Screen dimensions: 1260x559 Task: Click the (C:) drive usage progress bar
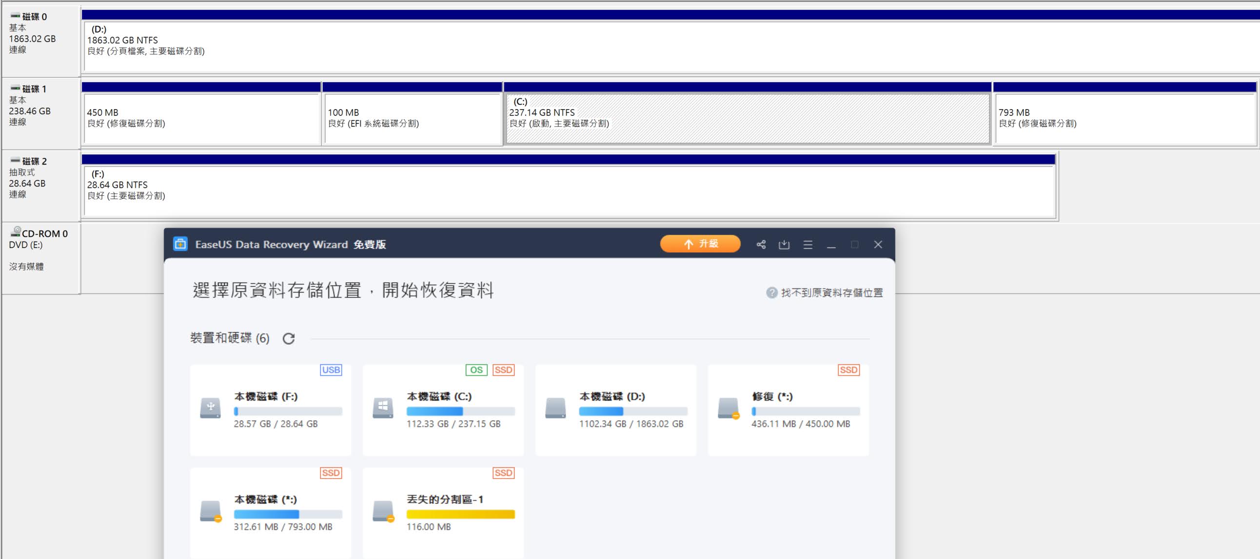[460, 411]
